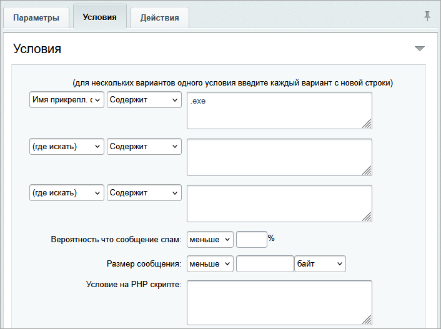Open the Действия tab
This screenshot has height=329, width=441.
point(159,17)
